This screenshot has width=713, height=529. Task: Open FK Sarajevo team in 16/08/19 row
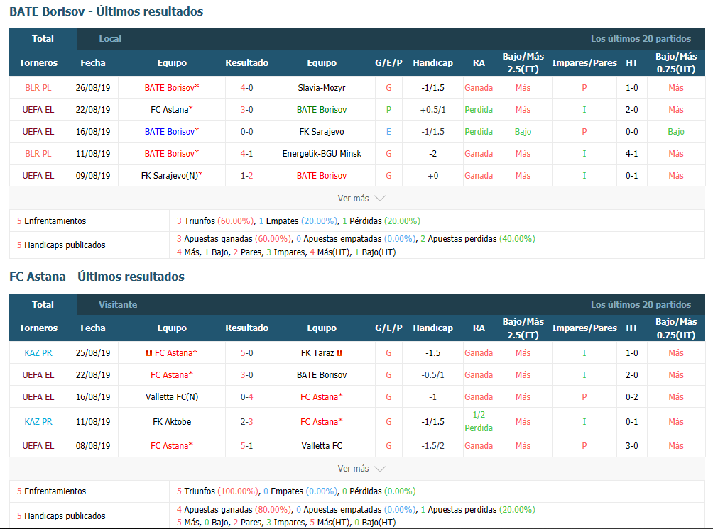322,132
